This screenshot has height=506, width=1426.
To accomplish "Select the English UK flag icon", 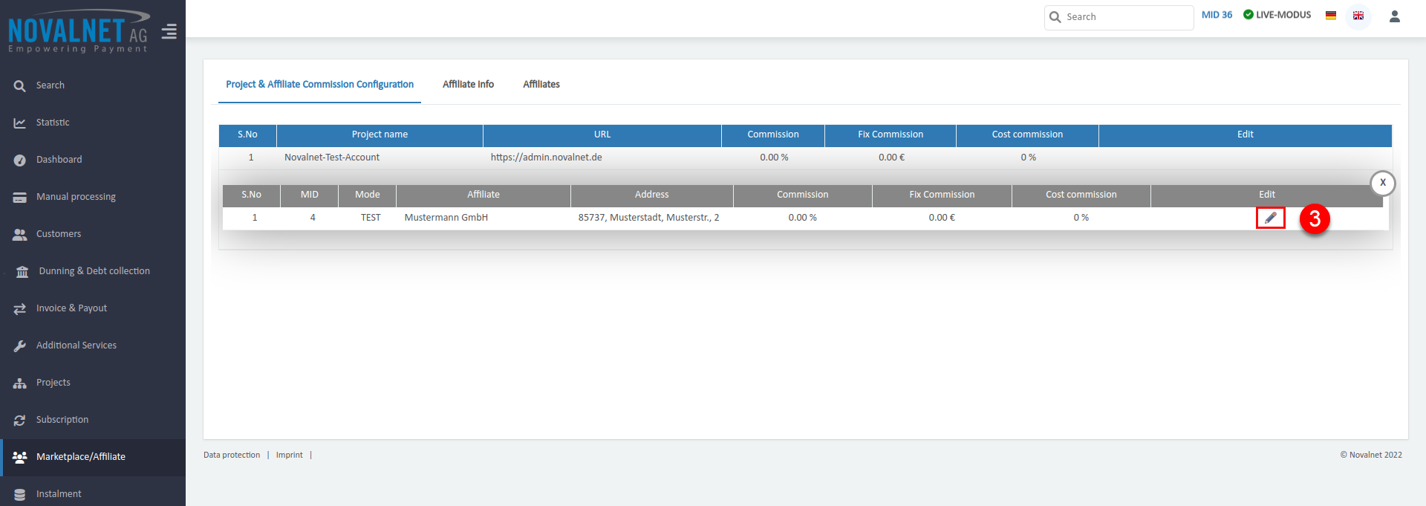I will point(1358,16).
